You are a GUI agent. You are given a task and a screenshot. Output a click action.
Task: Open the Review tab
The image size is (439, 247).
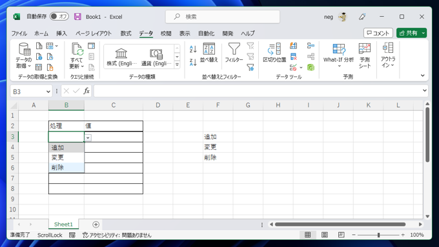[166, 34]
